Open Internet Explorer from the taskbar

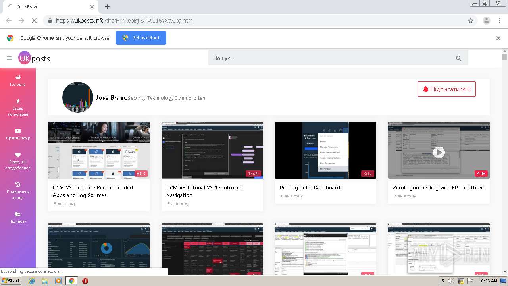pyautogui.click(x=31, y=281)
